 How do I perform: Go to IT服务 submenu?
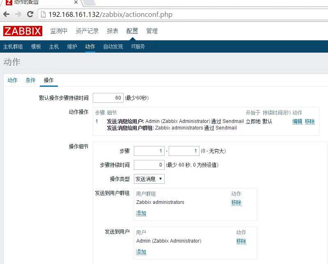138,46
